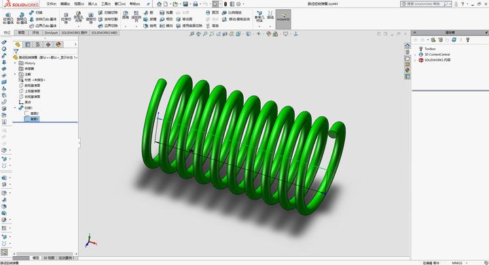Choose the 拔模 draft tool

150,19
